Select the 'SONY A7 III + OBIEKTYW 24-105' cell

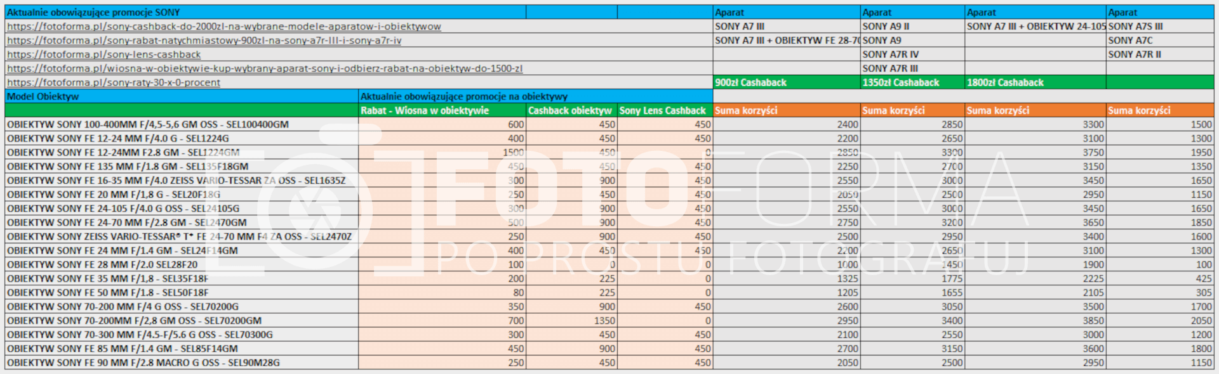1035,27
